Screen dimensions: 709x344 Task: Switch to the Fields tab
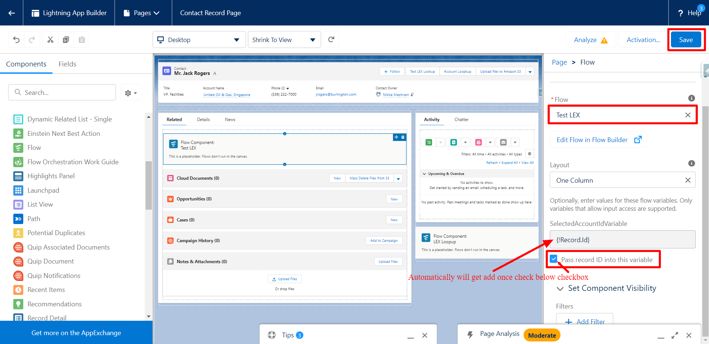pos(67,64)
